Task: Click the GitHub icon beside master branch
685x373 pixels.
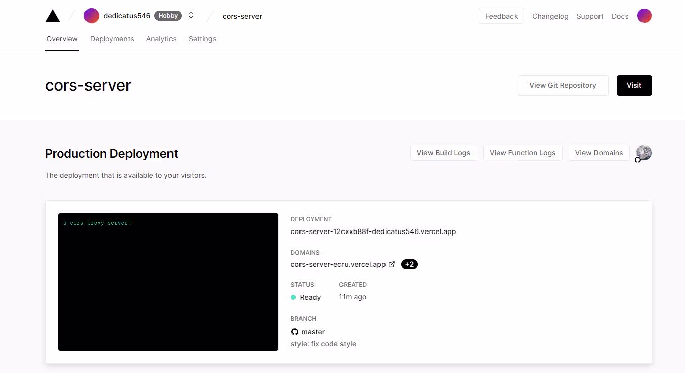Action: (x=295, y=332)
